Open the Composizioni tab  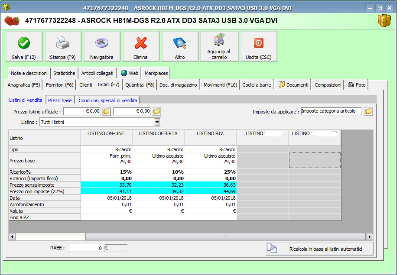(x=328, y=85)
